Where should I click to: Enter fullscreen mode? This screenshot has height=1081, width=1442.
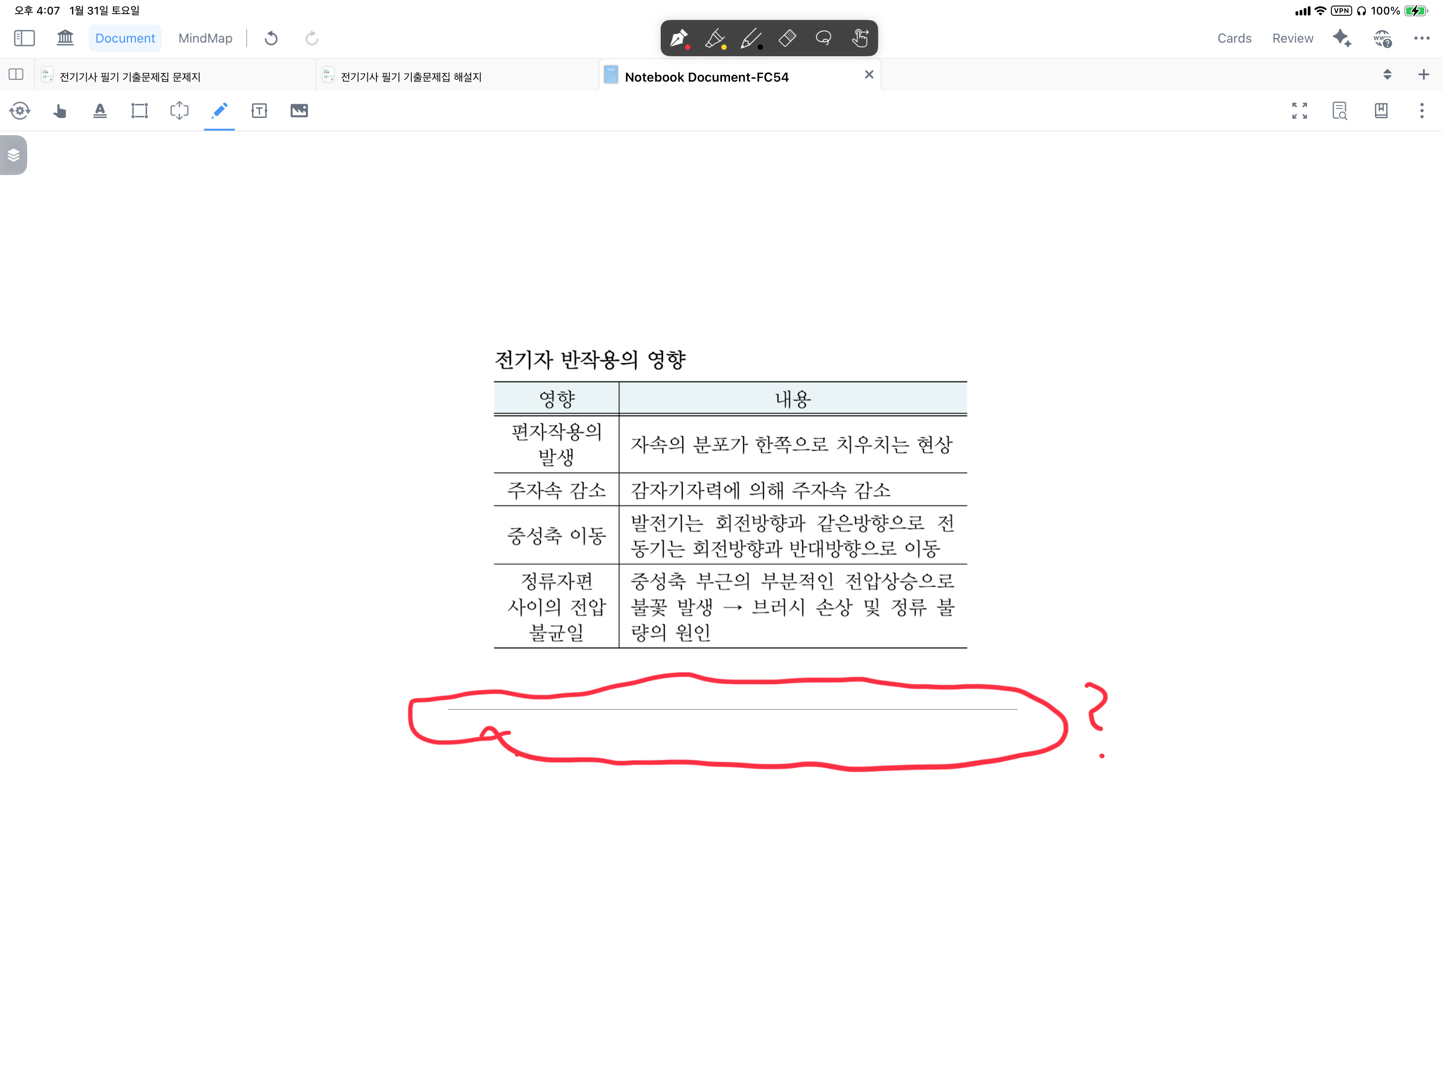[1299, 111]
